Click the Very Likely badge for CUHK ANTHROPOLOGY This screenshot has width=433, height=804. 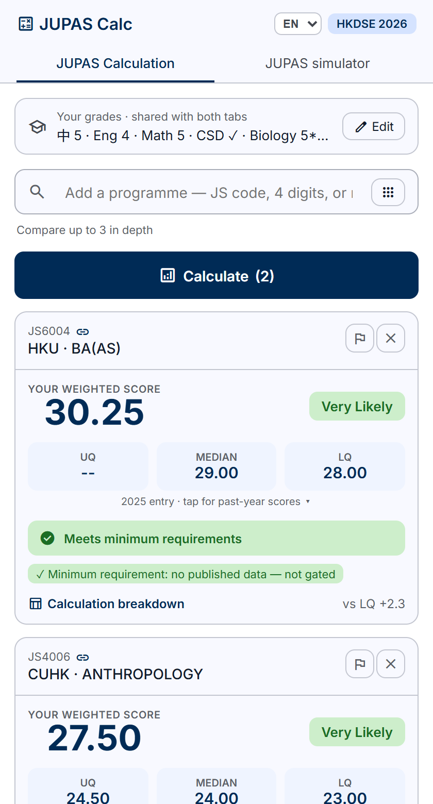pos(357,732)
